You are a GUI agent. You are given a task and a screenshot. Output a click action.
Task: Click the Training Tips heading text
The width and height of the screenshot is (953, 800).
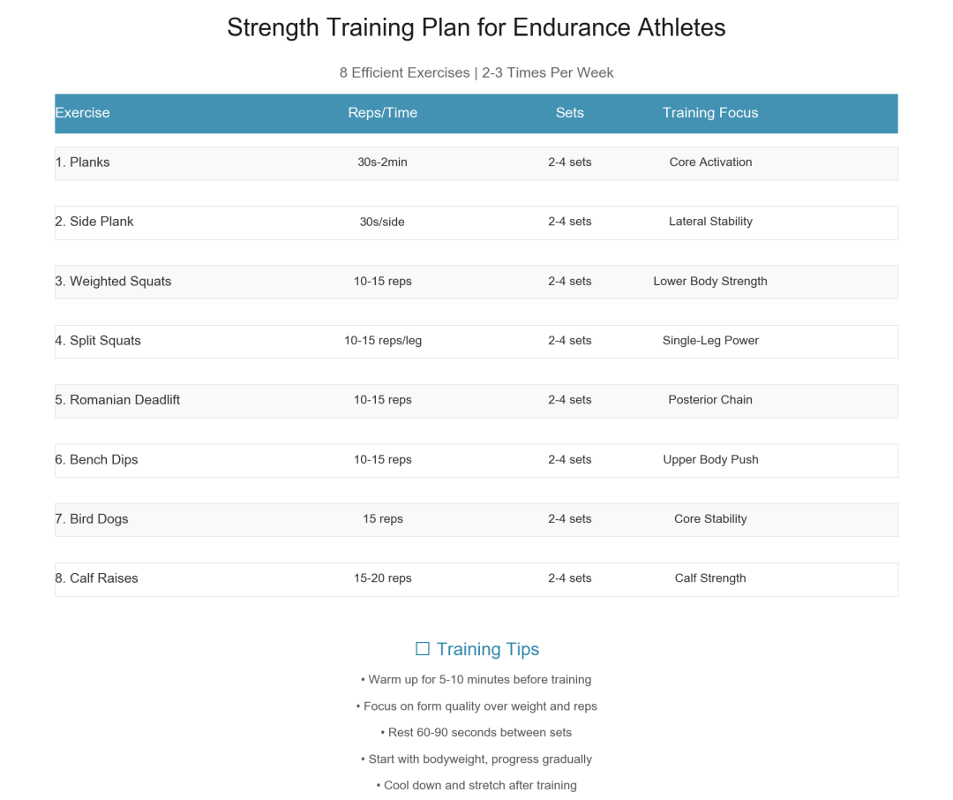488,650
